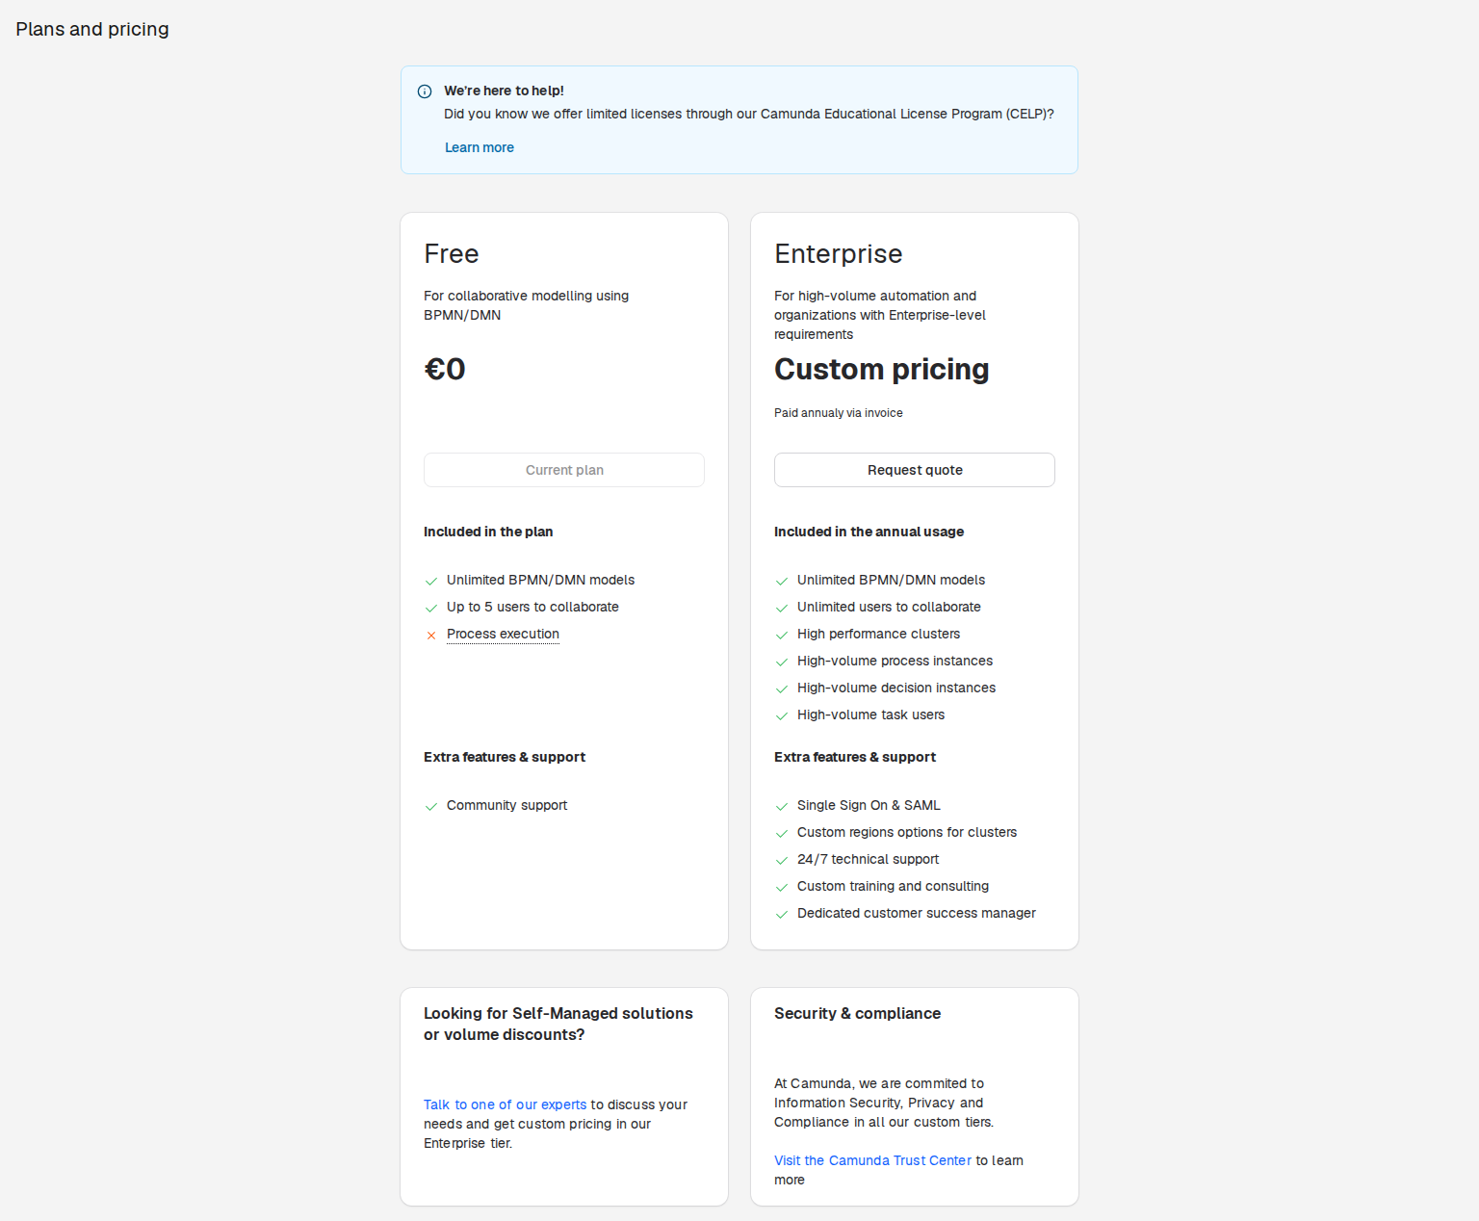Click checkmark beside High-volume task users

point(782,716)
